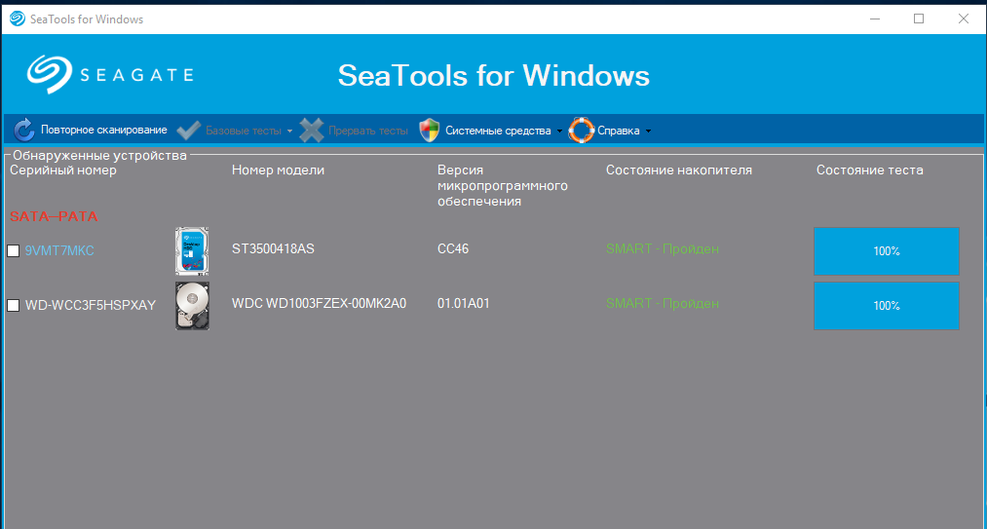Click the WDC WD1003FZEX drive image
The image size is (987, 529).
[x=192, y=305]
